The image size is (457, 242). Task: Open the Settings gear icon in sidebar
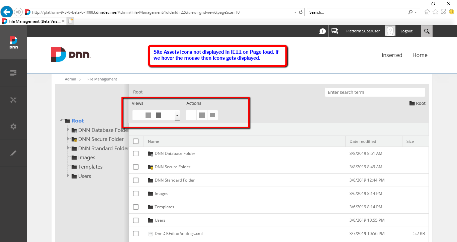coord(13,127)
